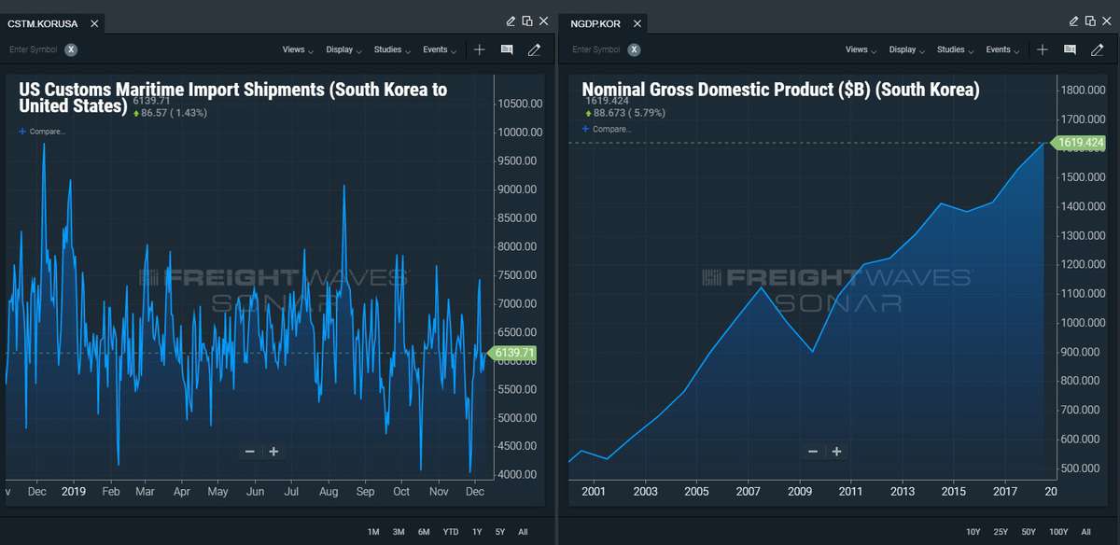Click the edit pencil in left panel header
This screenshot has width=1120, height=545.
tap(511, 21)
